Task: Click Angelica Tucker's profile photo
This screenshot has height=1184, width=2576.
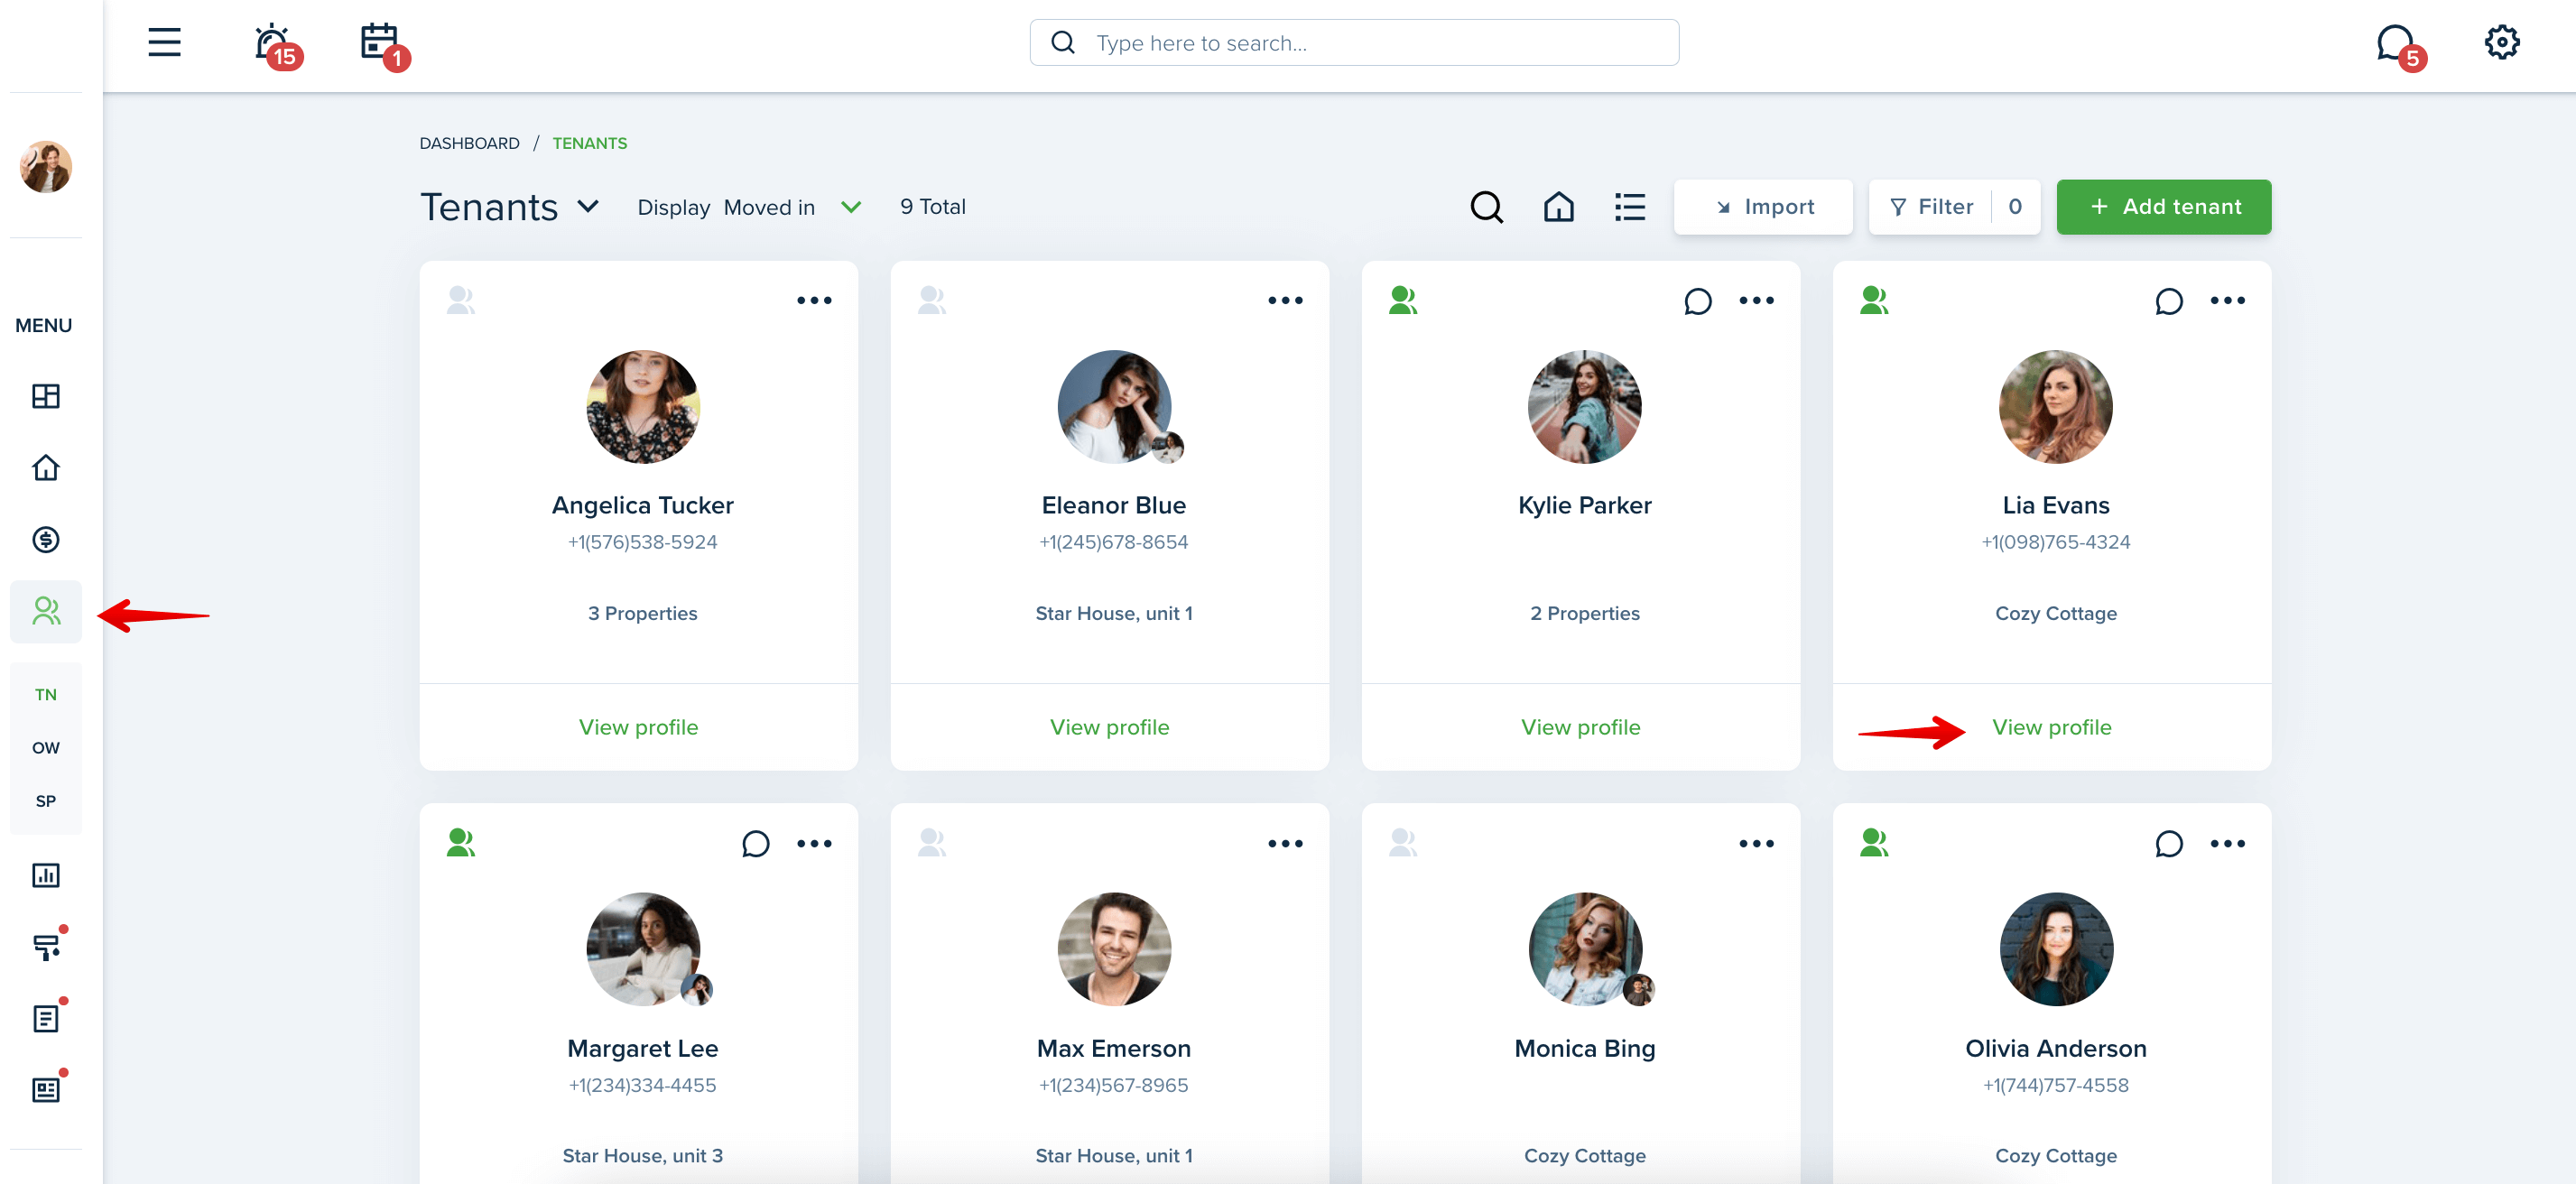Action: pyautogui.click(x=643, y=406)
